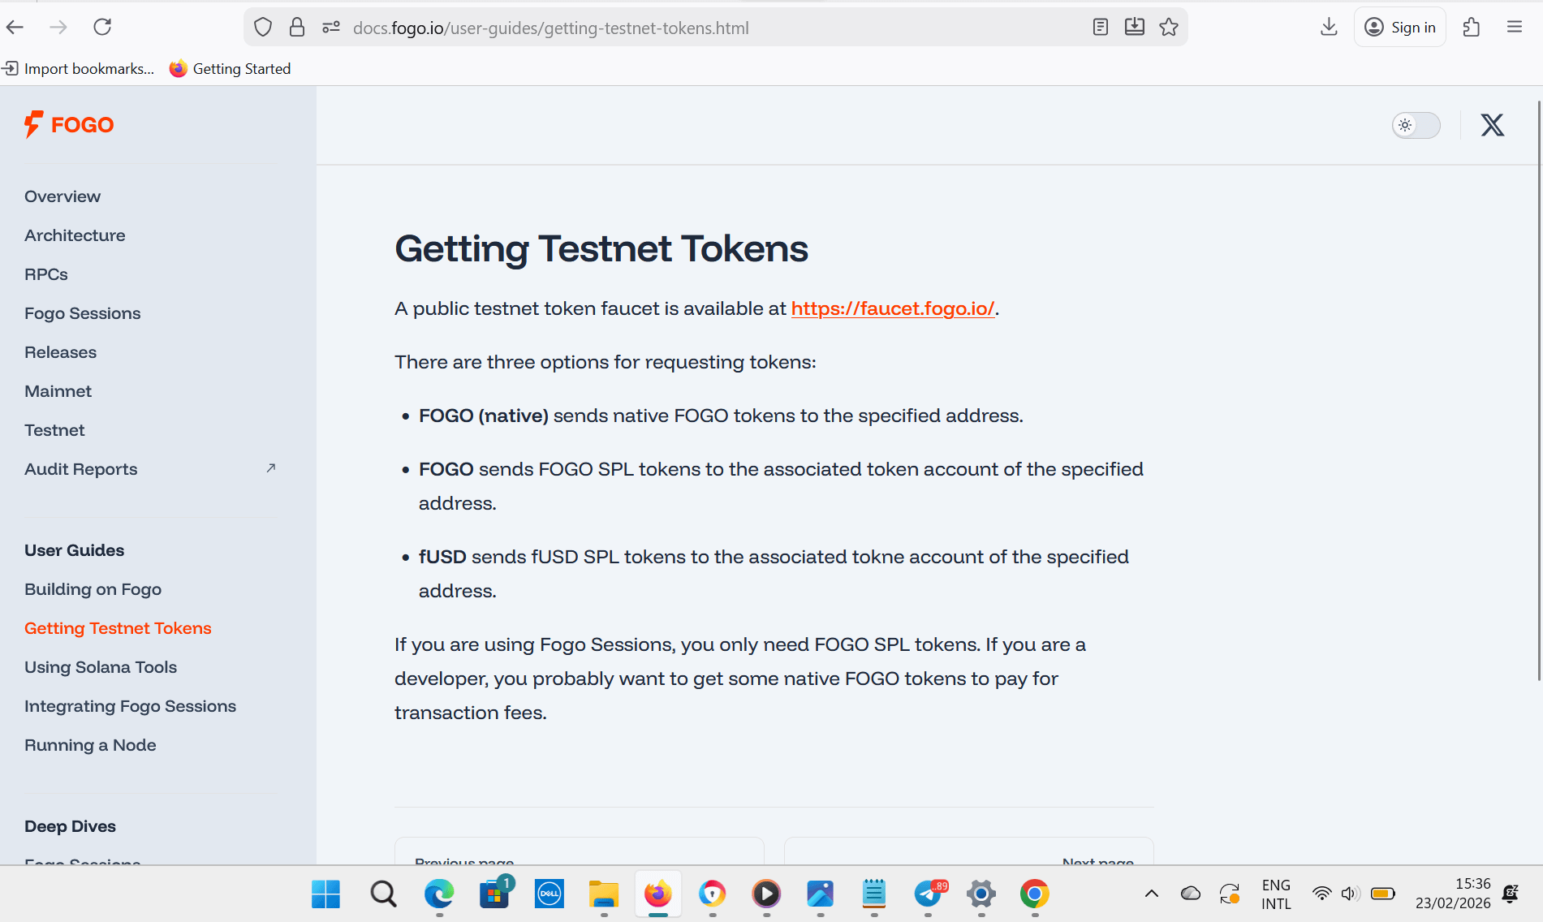Image resolution: width=1543 pixels, height=922 pixels.
Task: Show site security padlock info
Action: [x=297, y=28]
